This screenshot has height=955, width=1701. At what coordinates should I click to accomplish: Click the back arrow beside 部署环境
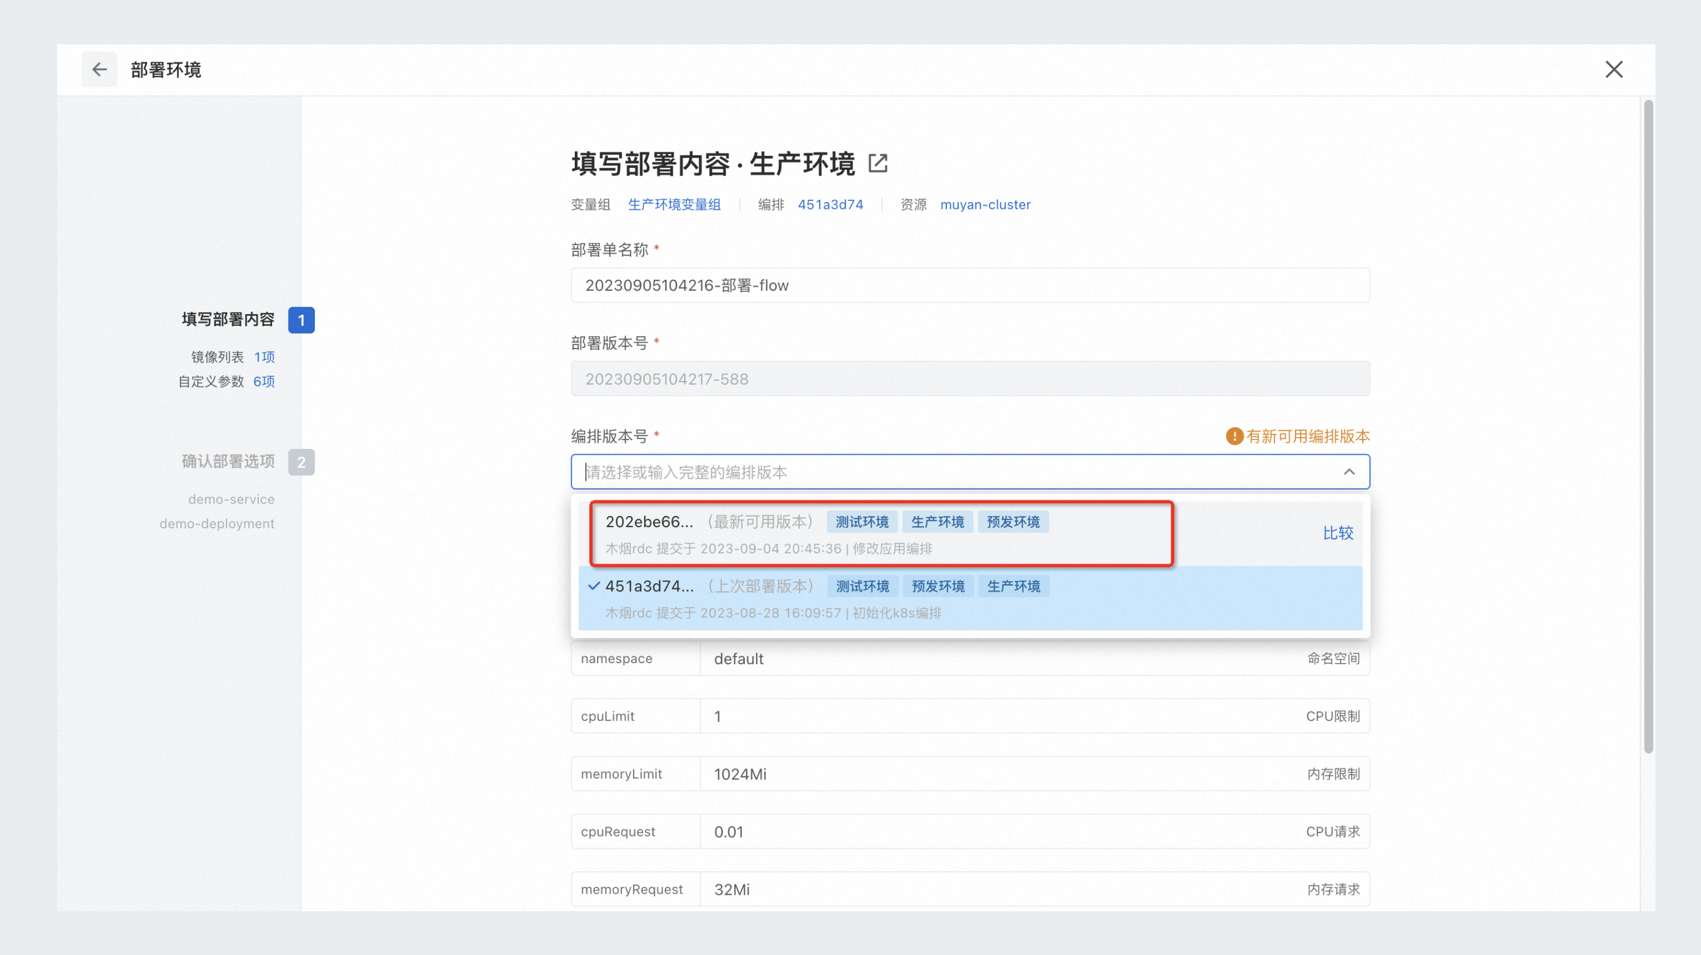tap(99, 69)
